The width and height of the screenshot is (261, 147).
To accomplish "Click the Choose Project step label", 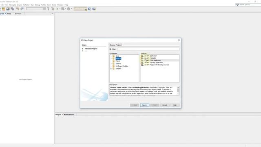I will coord(91,49).
